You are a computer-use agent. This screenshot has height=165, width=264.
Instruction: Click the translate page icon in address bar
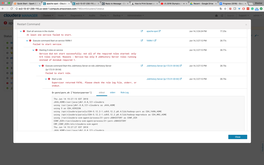[221, 9]
